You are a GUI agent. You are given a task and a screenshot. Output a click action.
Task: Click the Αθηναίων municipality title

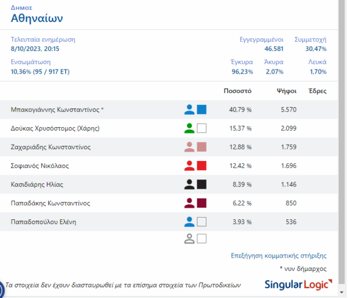(37, 19)
